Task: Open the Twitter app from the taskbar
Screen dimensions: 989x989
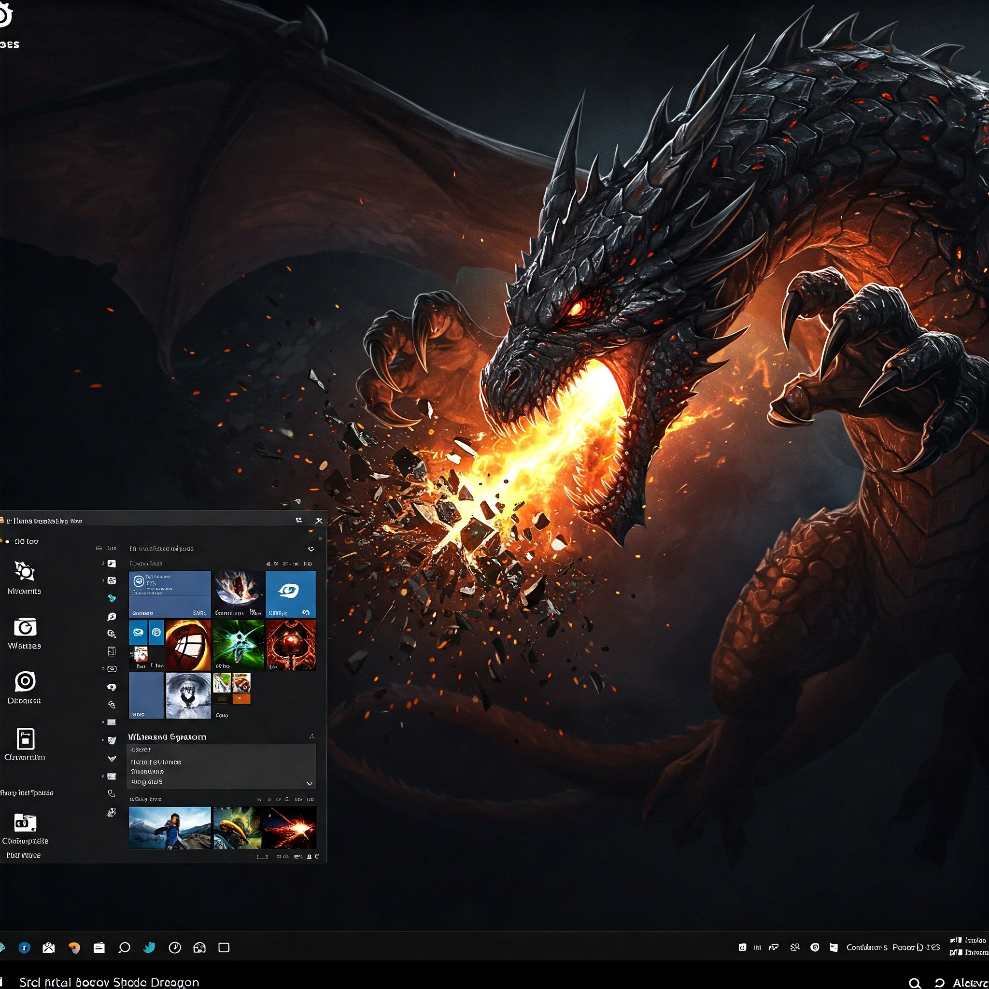Action: click(x=149, y=947)
